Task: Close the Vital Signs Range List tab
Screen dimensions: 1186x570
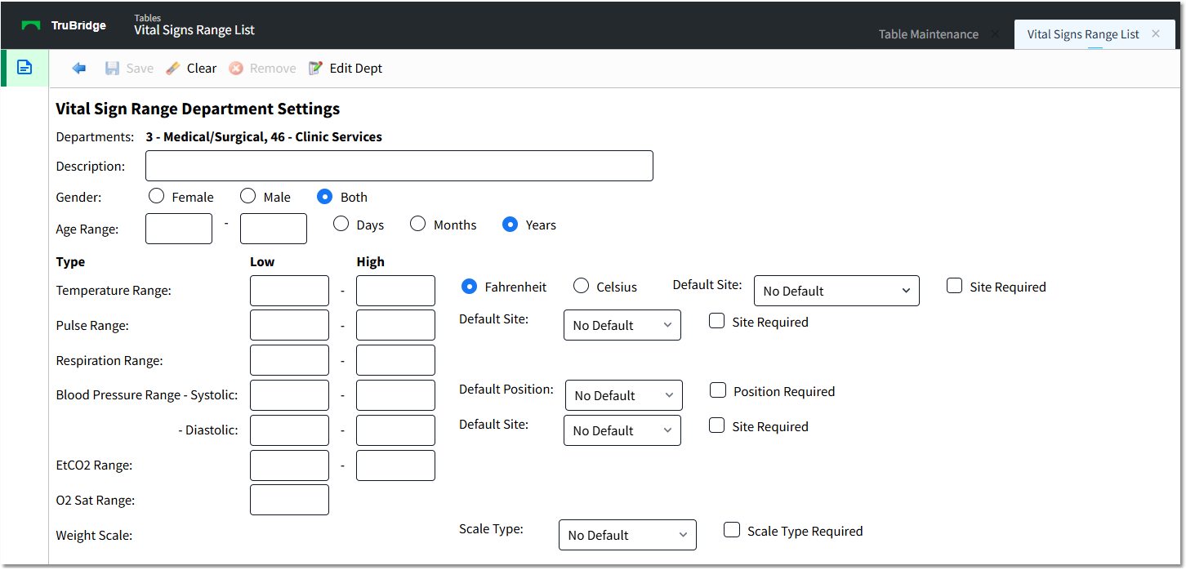Action: (x=1156, y=34)
